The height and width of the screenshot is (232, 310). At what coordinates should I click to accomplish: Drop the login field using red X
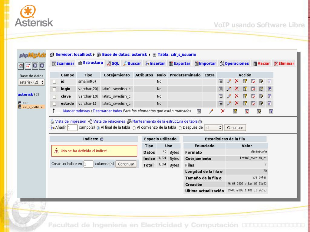point(237,89)
